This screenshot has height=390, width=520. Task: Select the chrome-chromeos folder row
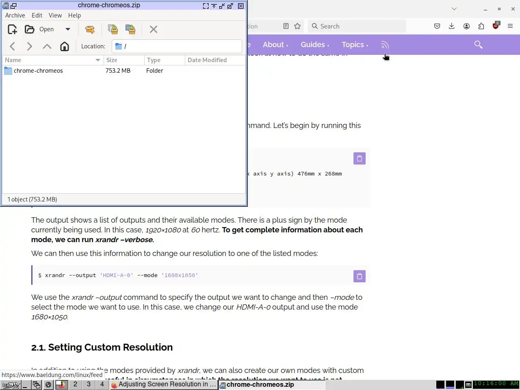pos(124,71)
